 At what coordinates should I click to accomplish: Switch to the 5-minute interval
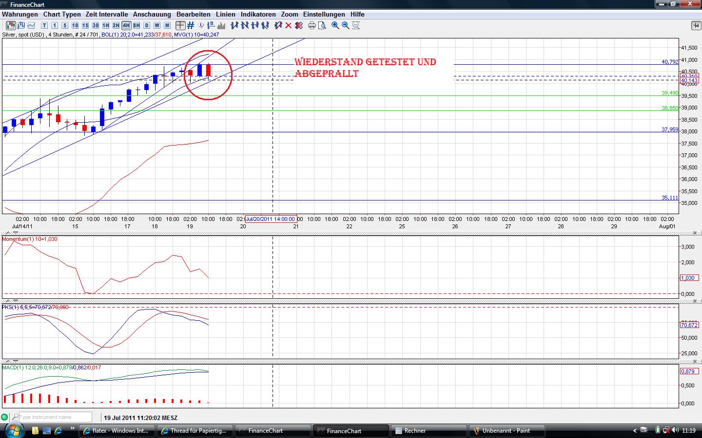coord(65,25)
